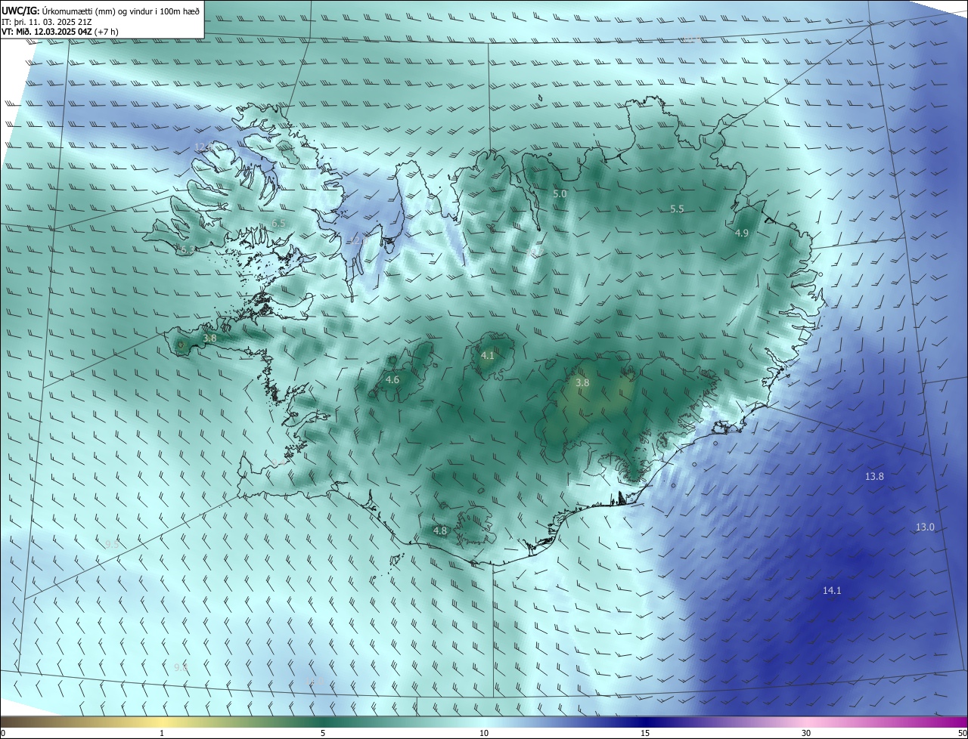
Task: Click the '10' tick on the color scale
Action: coord(484,734)
